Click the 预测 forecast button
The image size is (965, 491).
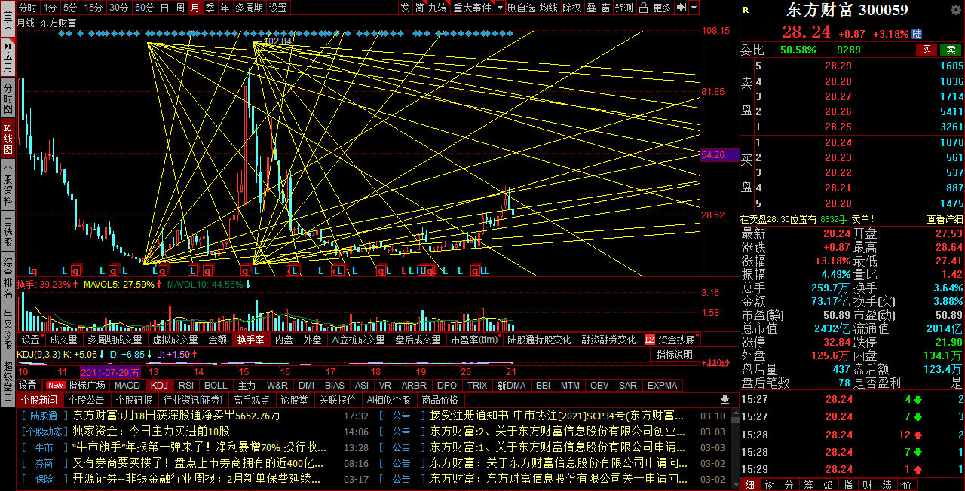624,8
